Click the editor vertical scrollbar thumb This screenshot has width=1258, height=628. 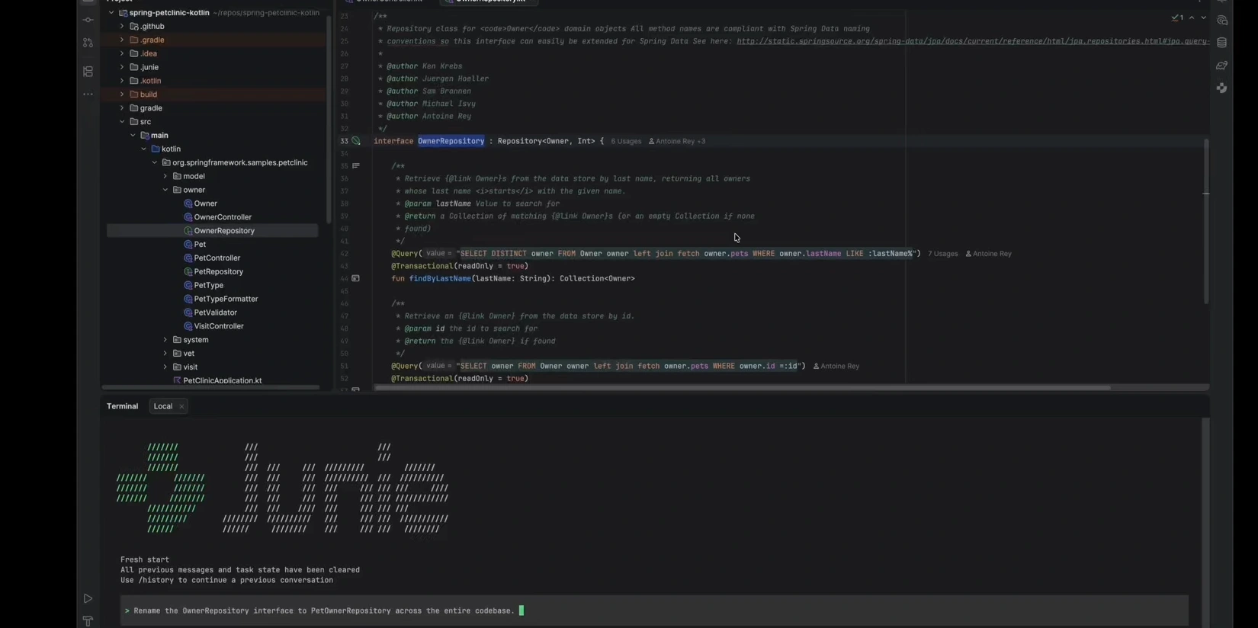point(1206,221)
